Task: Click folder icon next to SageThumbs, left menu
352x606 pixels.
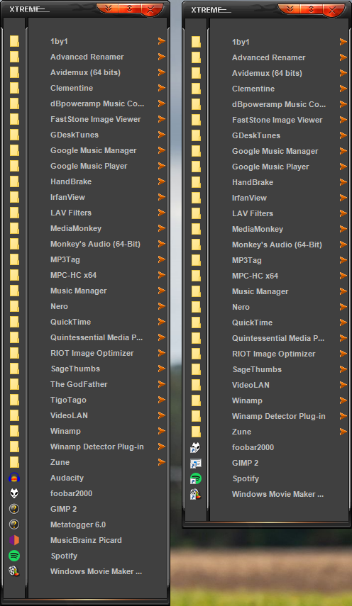Action: coord(14,369)
